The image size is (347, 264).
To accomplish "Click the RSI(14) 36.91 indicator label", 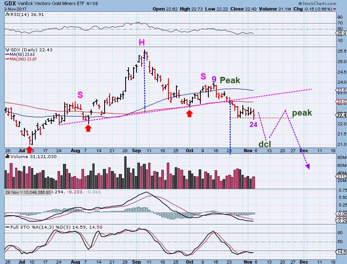I will click(27, 15).
